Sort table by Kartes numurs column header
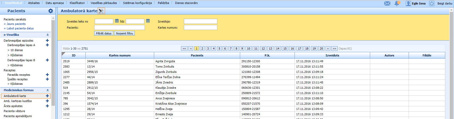 120,55
